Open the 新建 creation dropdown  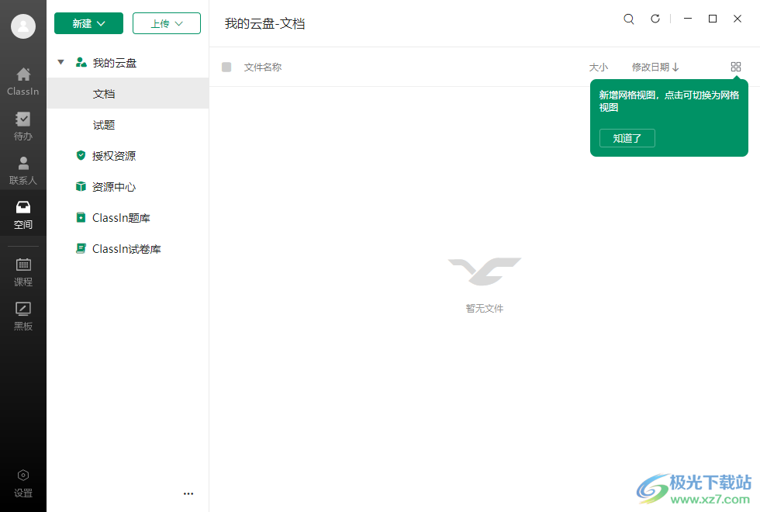88,23
